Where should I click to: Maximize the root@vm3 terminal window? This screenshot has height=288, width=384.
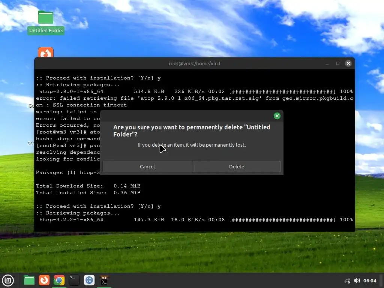point(338,63)
